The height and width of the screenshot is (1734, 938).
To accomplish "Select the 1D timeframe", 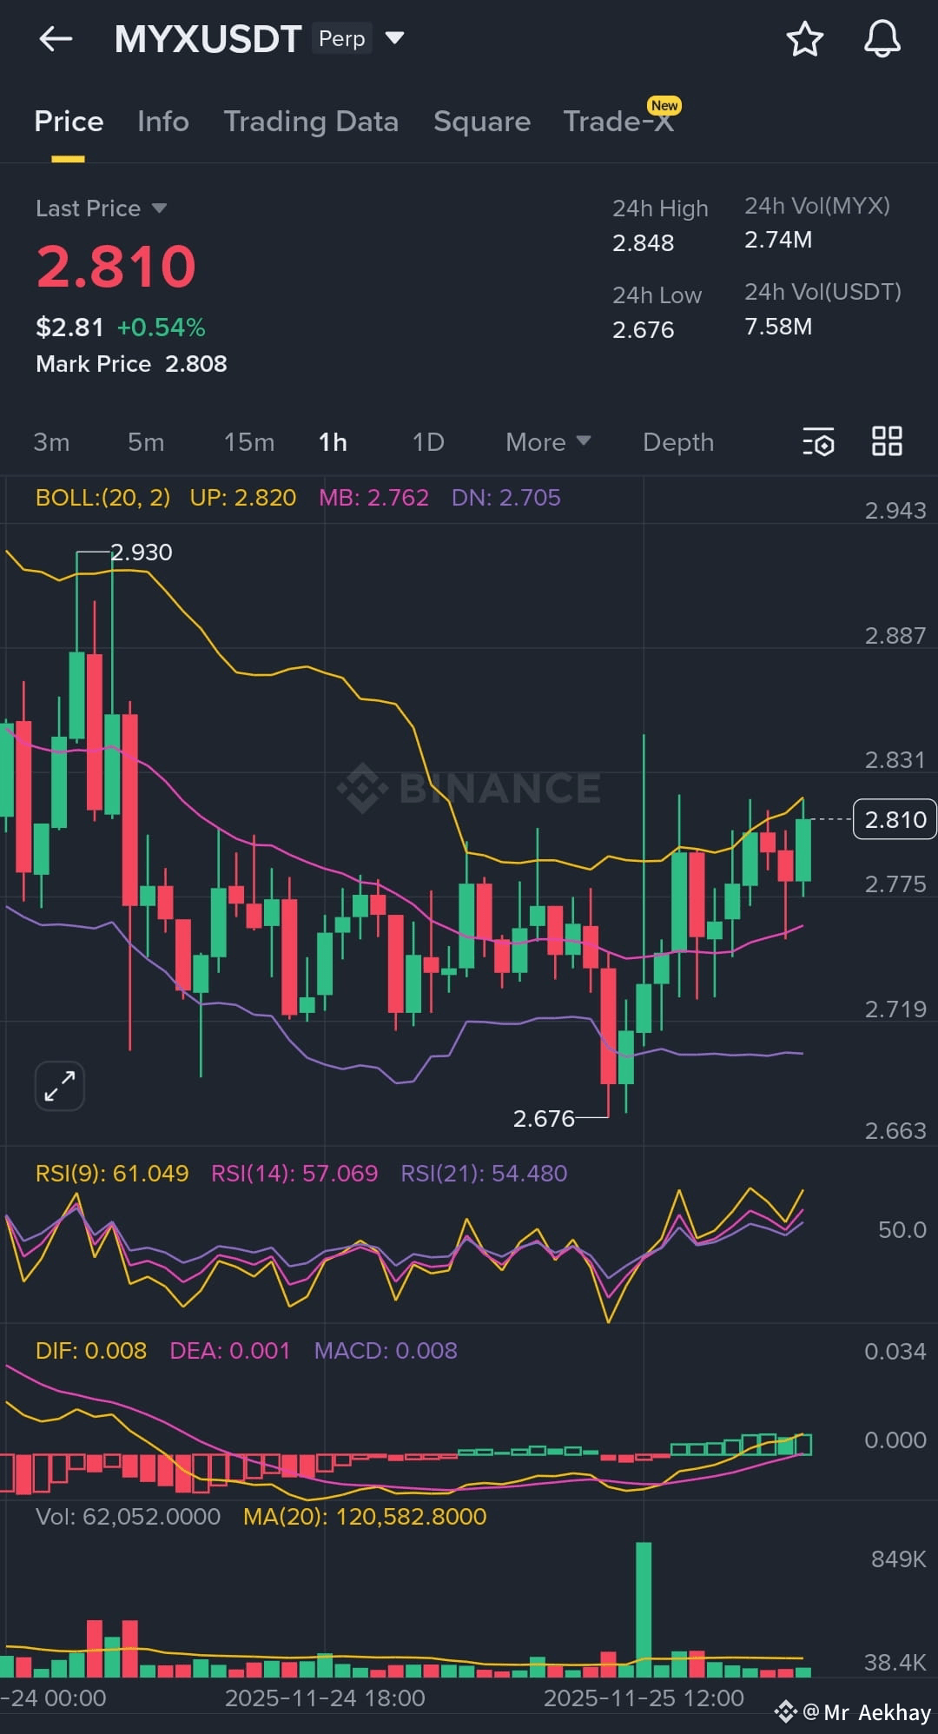I will click(428, 442).
